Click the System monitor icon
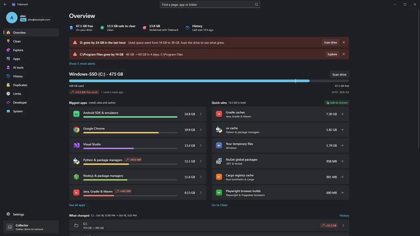 coord(9,111)
